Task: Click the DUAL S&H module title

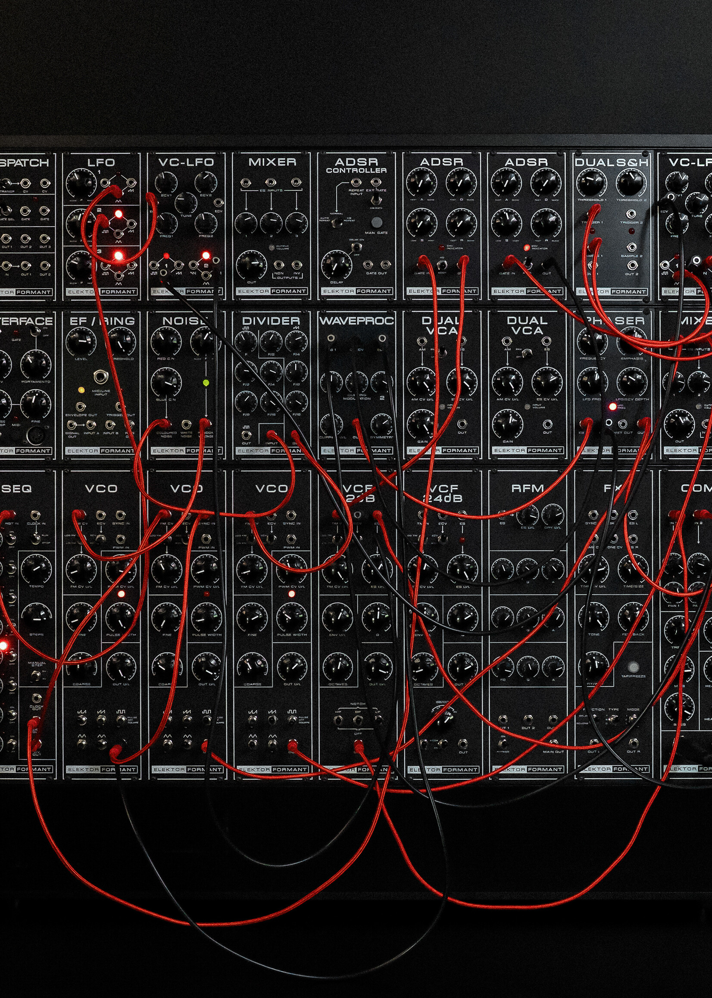Action: pyautogui.click(x=611, y=162)
